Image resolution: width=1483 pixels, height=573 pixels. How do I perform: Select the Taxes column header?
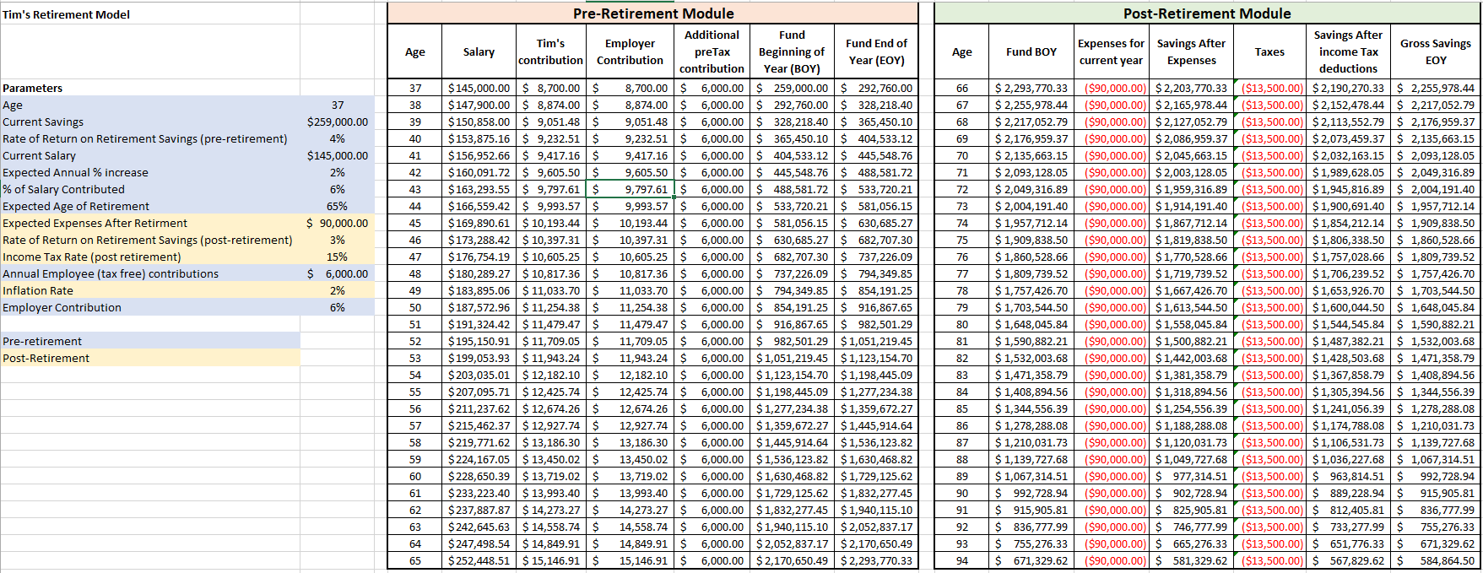pyautogui.click(x=1269, y=51)
